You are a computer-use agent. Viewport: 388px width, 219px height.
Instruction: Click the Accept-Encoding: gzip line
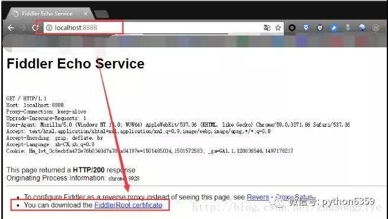[x=54, y=138]
